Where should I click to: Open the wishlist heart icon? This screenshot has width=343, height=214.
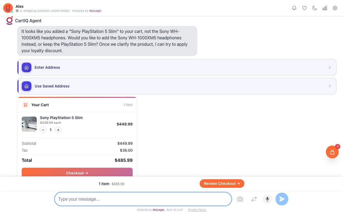(x=304, y=8)
